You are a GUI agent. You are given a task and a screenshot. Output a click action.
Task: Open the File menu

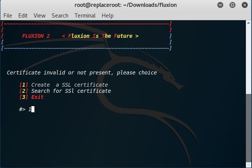point(8,16)
